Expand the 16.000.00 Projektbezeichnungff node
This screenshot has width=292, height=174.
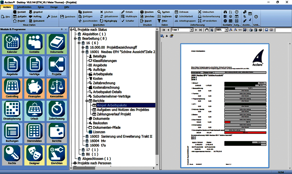tap(83, 47)
